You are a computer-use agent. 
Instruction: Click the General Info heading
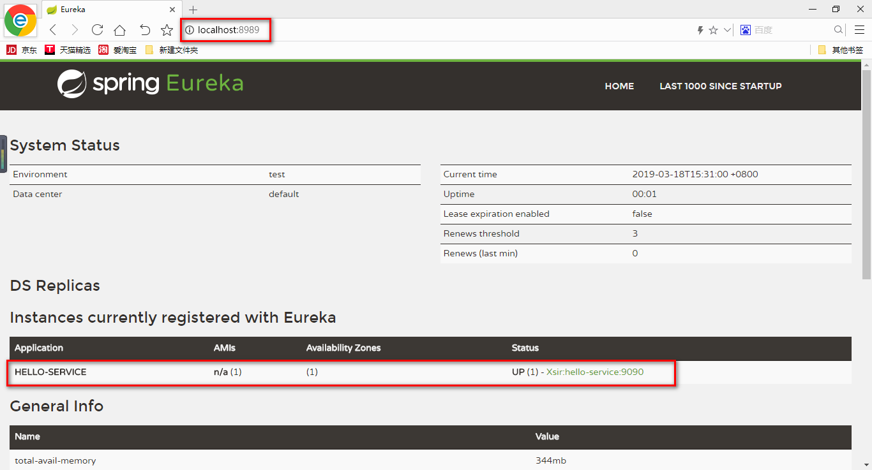click(57, 406)
